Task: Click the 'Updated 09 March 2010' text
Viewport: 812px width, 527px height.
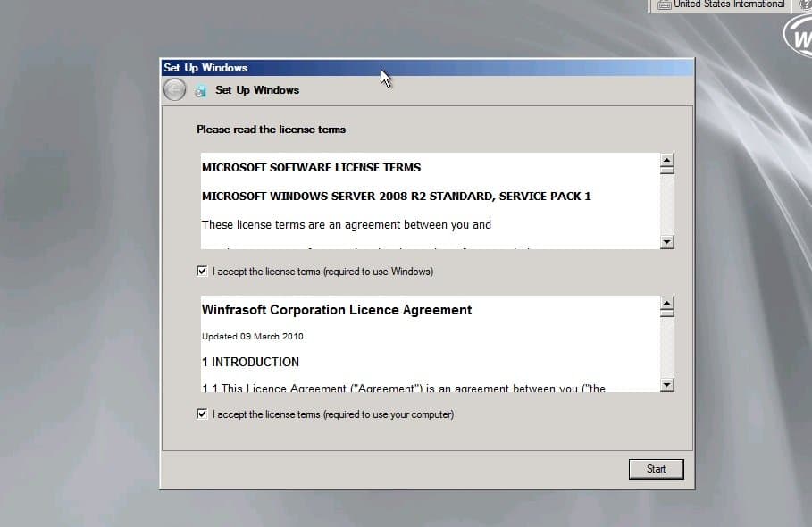Action: [253, 337]
